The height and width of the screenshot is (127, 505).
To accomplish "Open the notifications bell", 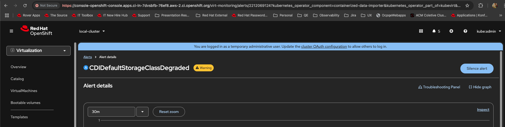I will 434,31.
